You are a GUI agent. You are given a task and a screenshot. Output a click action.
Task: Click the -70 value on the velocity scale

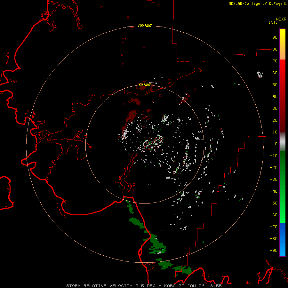pyautogui.click(x=274, y=227)
